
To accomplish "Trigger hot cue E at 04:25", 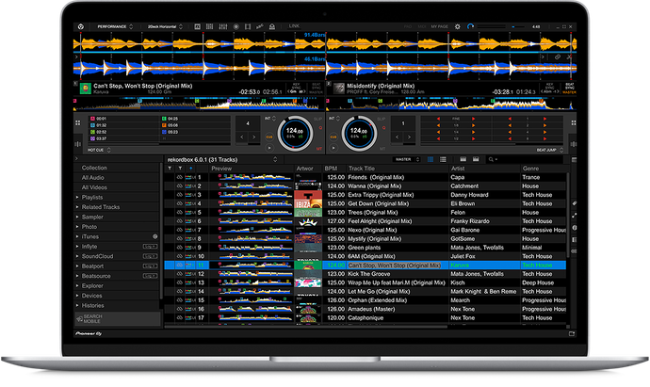I will (195, 119).
